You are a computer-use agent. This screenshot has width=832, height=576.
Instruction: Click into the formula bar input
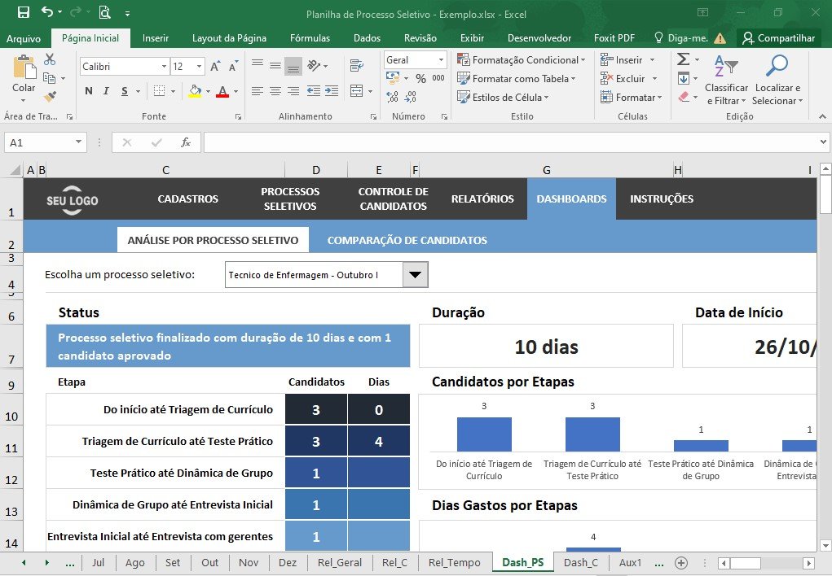click(x=510, y=142)
